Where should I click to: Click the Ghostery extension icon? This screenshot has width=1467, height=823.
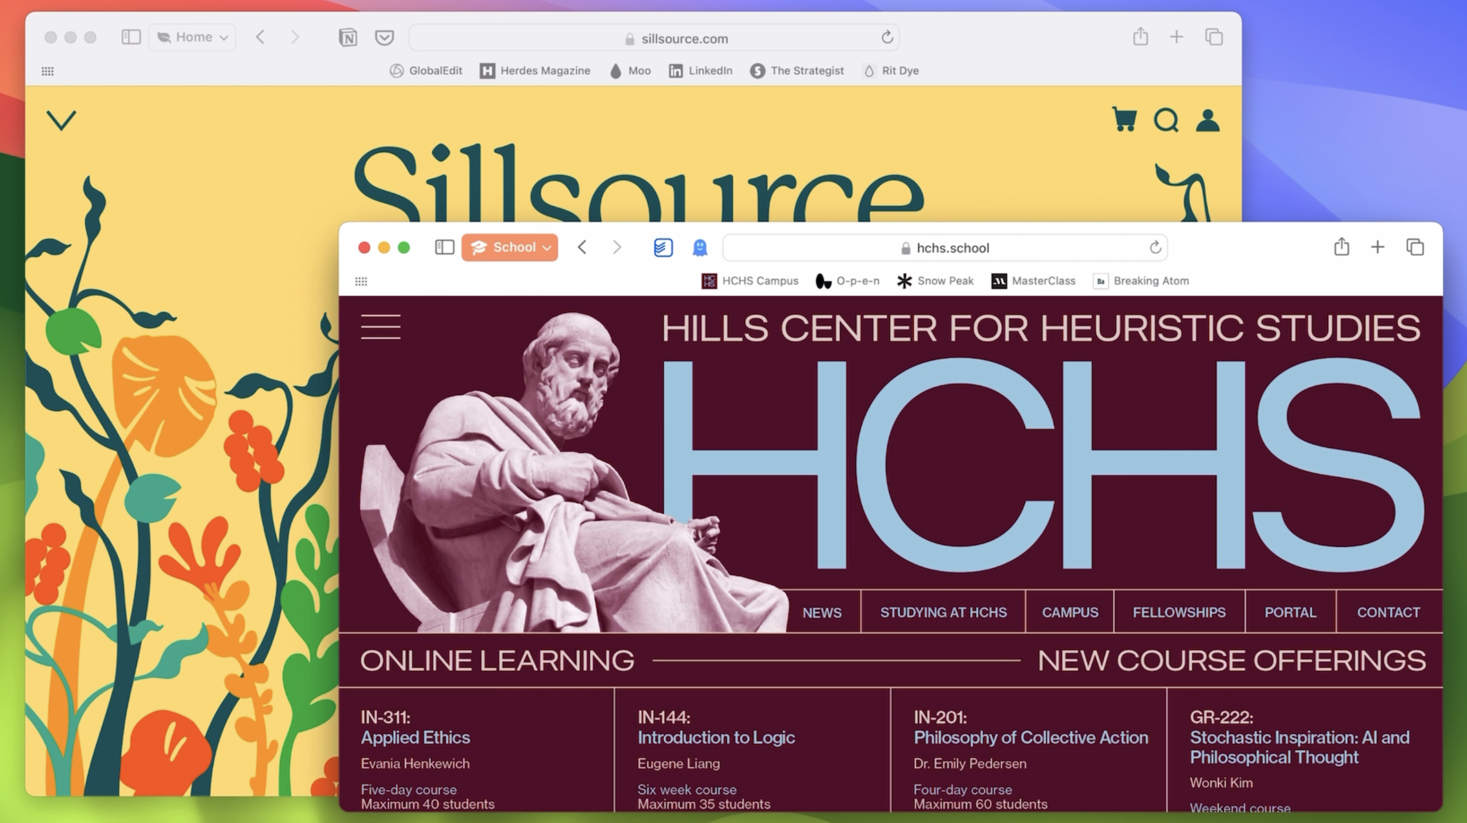(700, 247)
